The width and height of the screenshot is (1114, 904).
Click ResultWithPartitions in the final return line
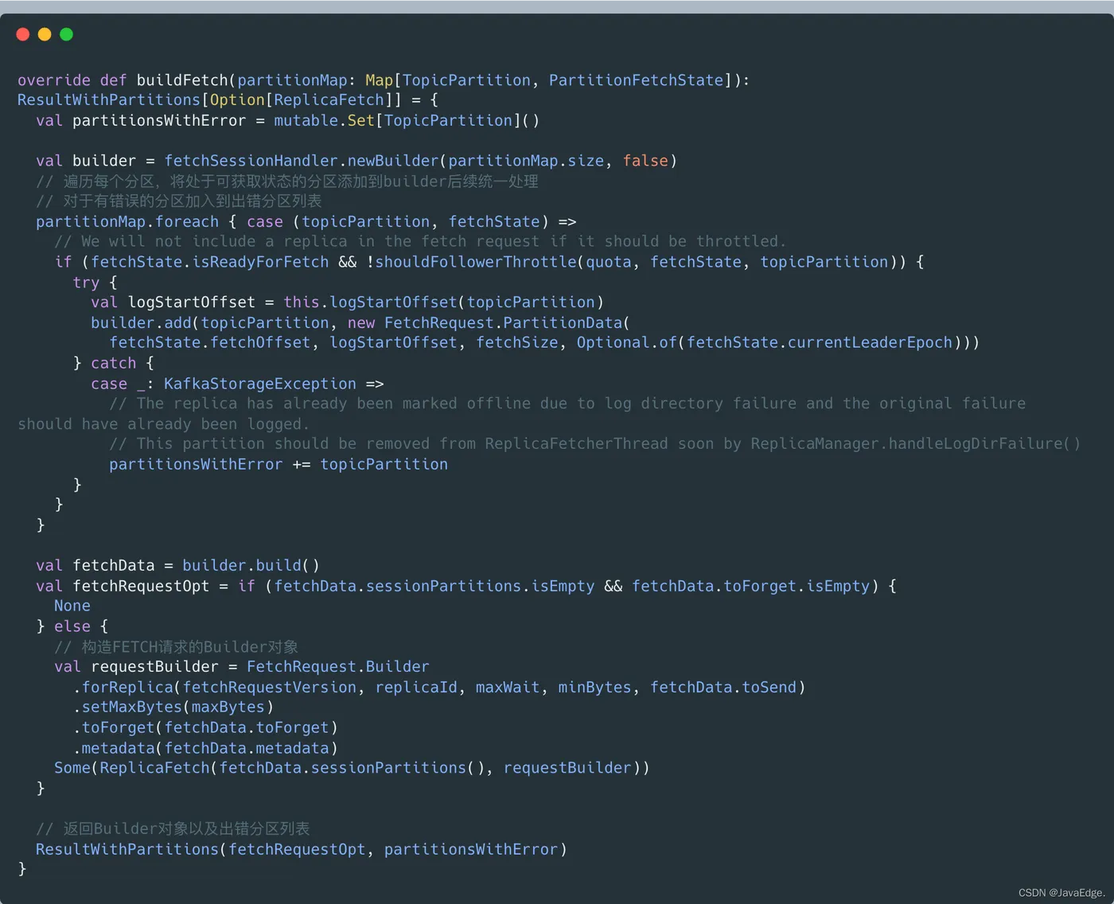(127, 850)
